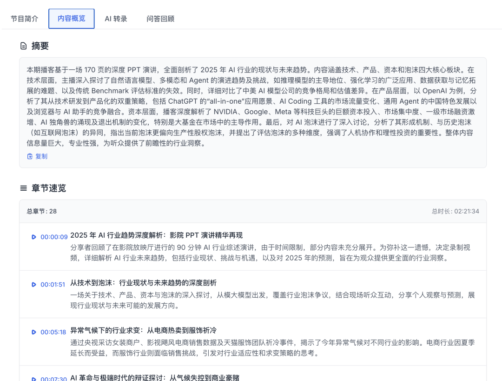The width and height of the screenshot is (502, 381).
Task: Select the 内容概览 tab
Action: (x=71, y=19)
